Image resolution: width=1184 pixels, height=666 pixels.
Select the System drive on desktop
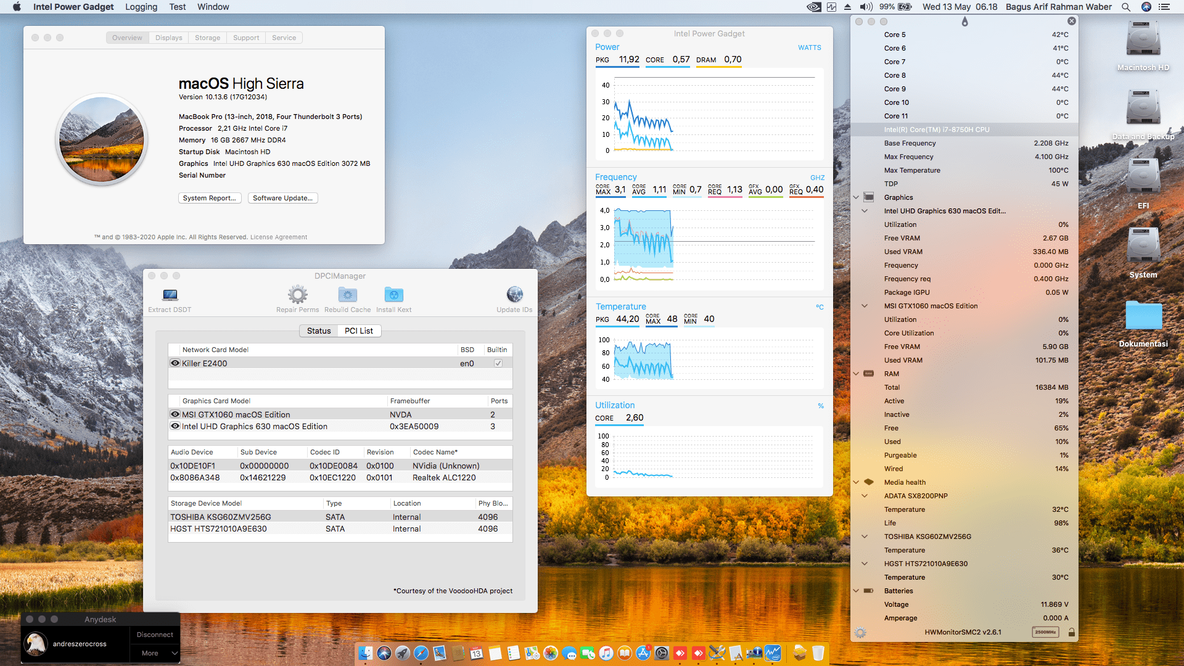point(1143,247)
